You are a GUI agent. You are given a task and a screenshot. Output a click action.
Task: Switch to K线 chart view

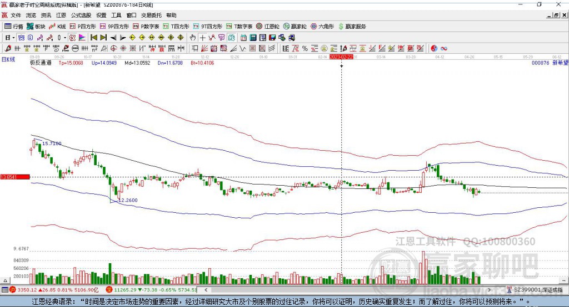pos(58,26)
